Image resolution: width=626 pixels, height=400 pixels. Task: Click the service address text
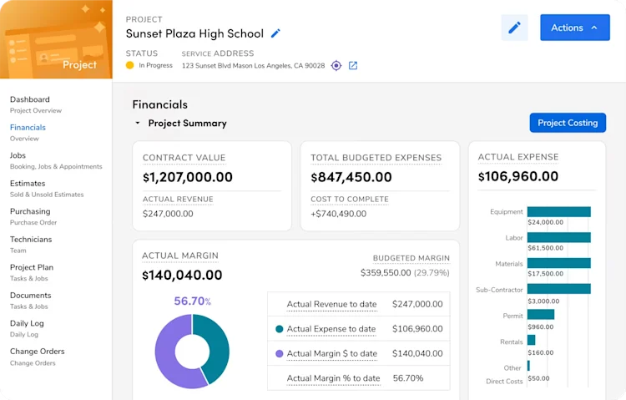coord(253,65)
